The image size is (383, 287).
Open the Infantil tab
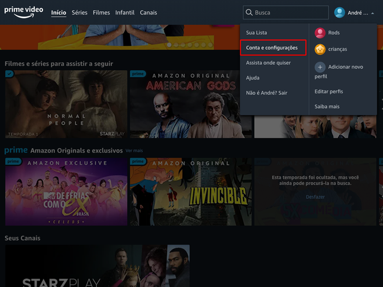click(x=125, y=12)
